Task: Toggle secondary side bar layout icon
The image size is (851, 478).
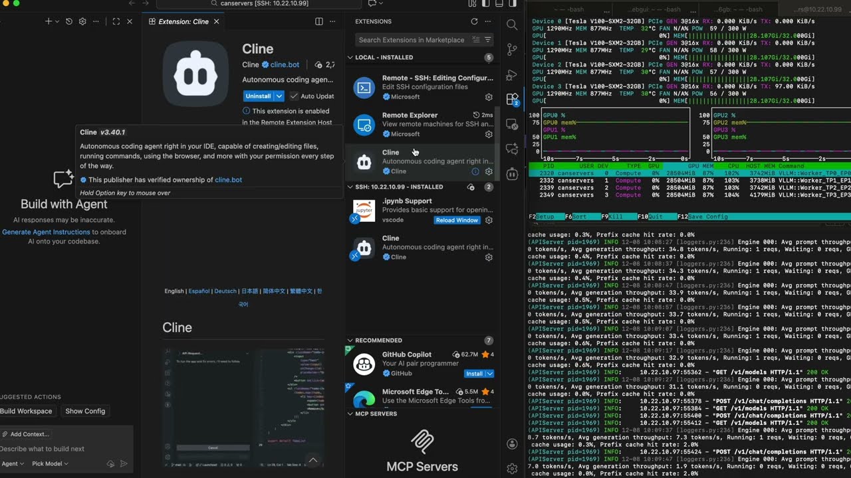Action: (x=512, y=3)
